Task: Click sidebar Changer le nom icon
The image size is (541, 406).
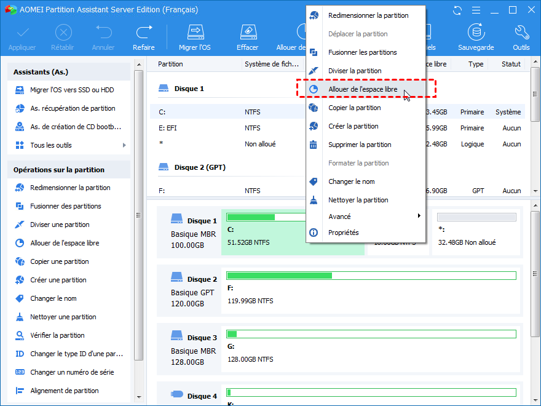Action: [20, 298]
